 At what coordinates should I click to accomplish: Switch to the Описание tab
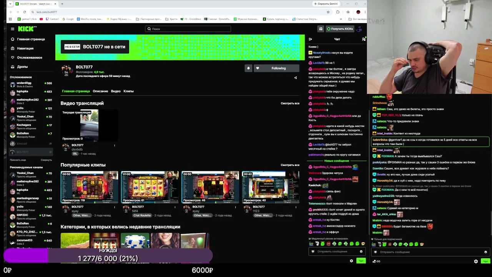click(100, 91)
